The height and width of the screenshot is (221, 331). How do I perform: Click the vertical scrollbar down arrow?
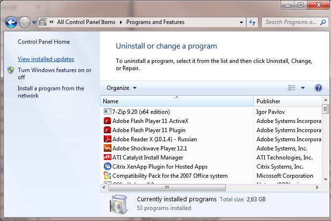pyautogui.click(x=326, y=179)
